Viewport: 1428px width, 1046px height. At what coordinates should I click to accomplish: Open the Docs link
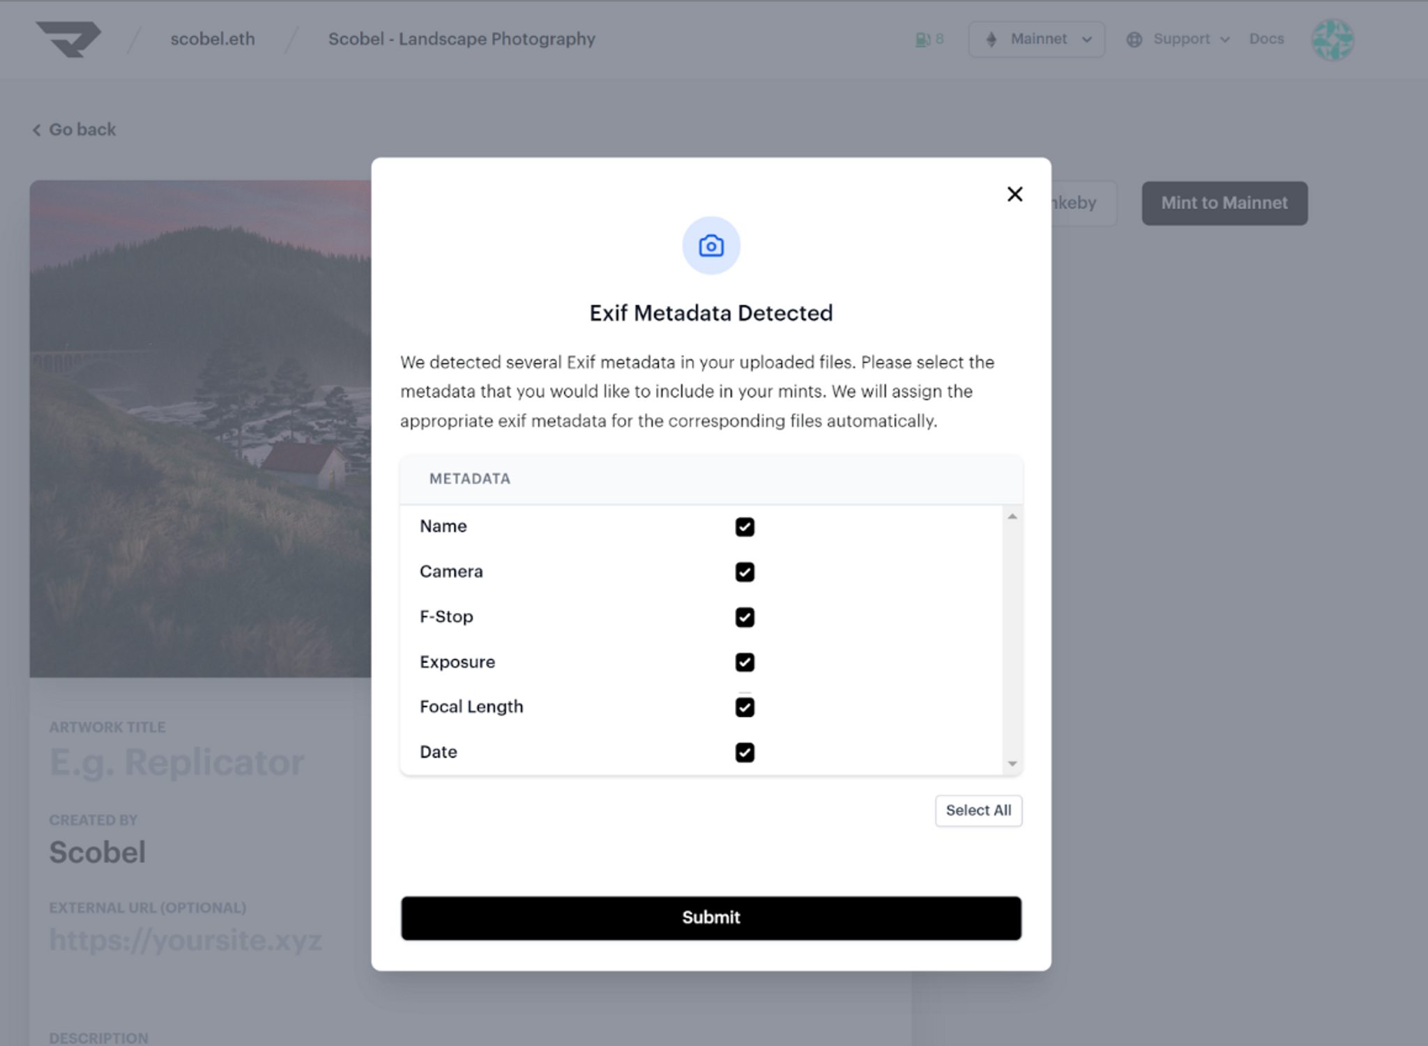pos(1266,40)
